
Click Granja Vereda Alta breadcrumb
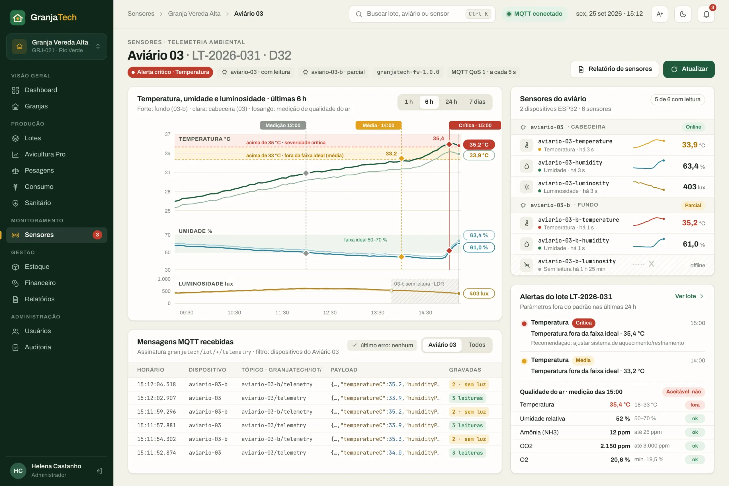(x=194, y=14)
